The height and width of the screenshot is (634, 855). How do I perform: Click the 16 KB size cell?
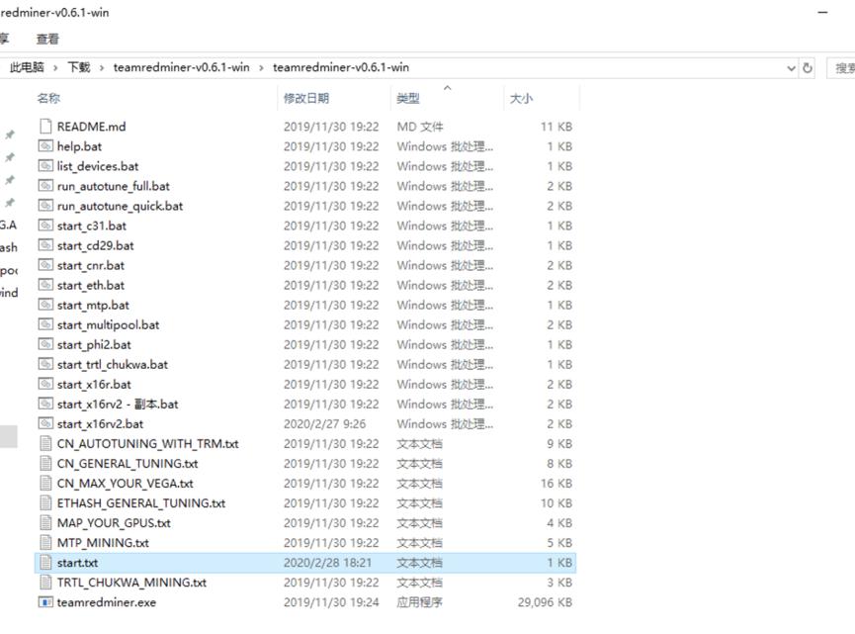(x=556, y=484)
